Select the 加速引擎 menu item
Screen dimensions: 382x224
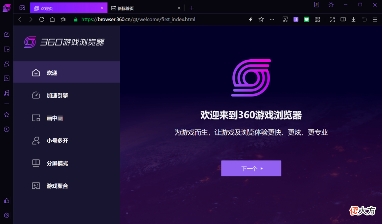[66, 95]
